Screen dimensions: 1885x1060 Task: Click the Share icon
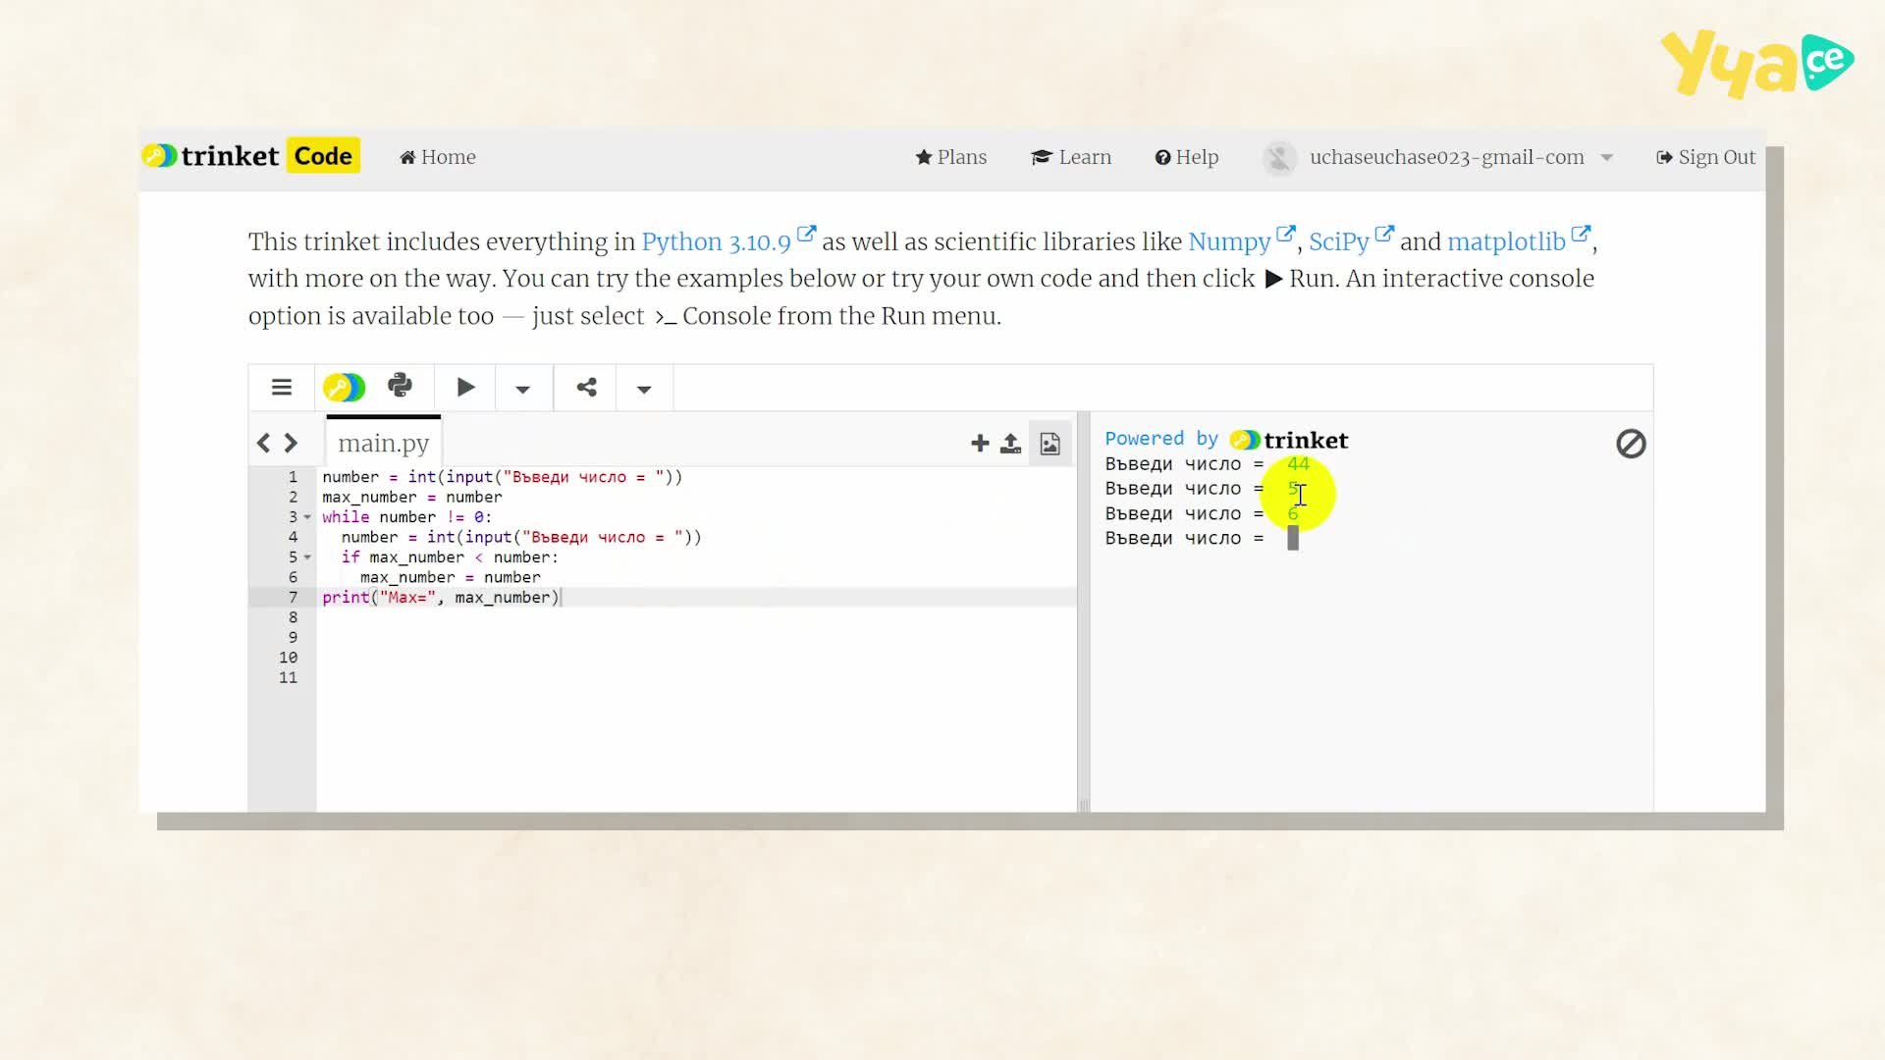click(586, 388)
